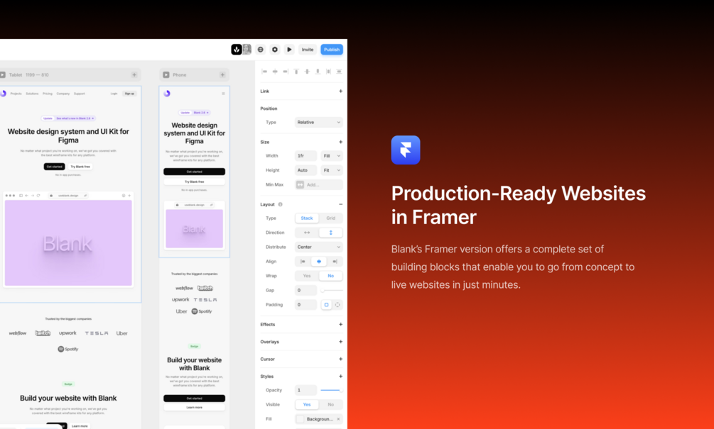Click the purple logo in Phone preview
Image resolution: width=714 pixels, height=429 pixels.
tap(167, 93)
